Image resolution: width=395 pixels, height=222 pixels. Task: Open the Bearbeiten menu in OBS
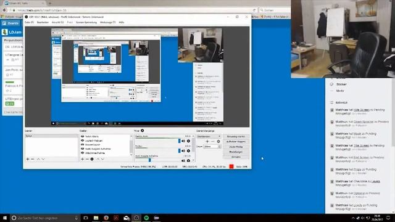tap(43, 22)
